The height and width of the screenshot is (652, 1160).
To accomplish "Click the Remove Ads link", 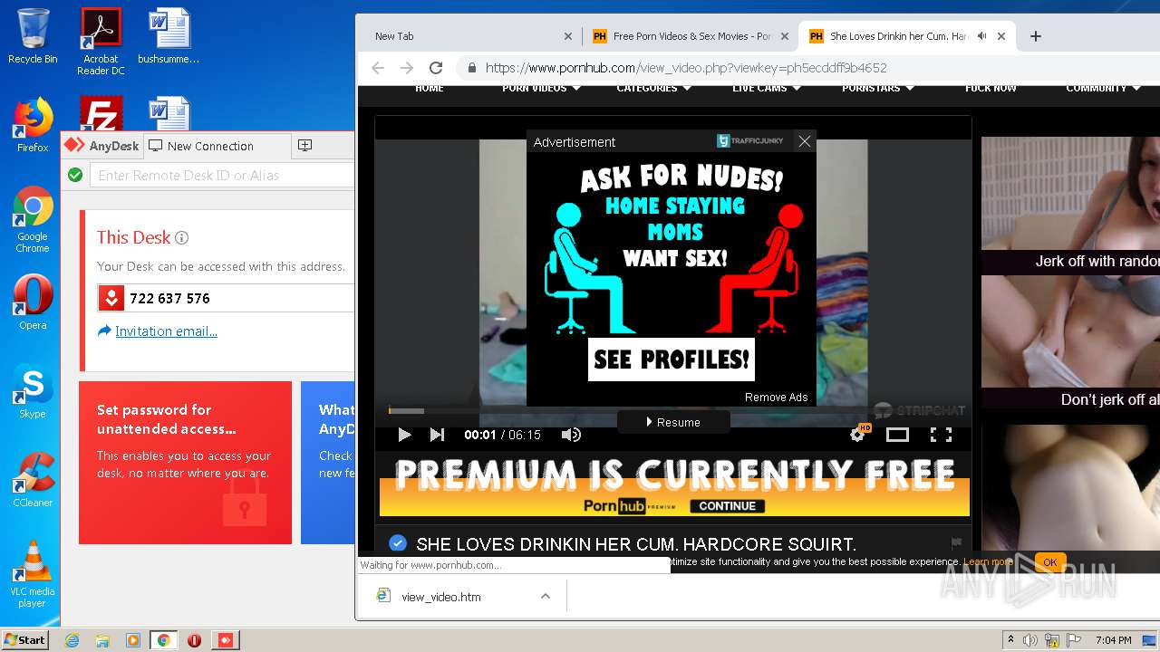I will [x=776, y=398].
